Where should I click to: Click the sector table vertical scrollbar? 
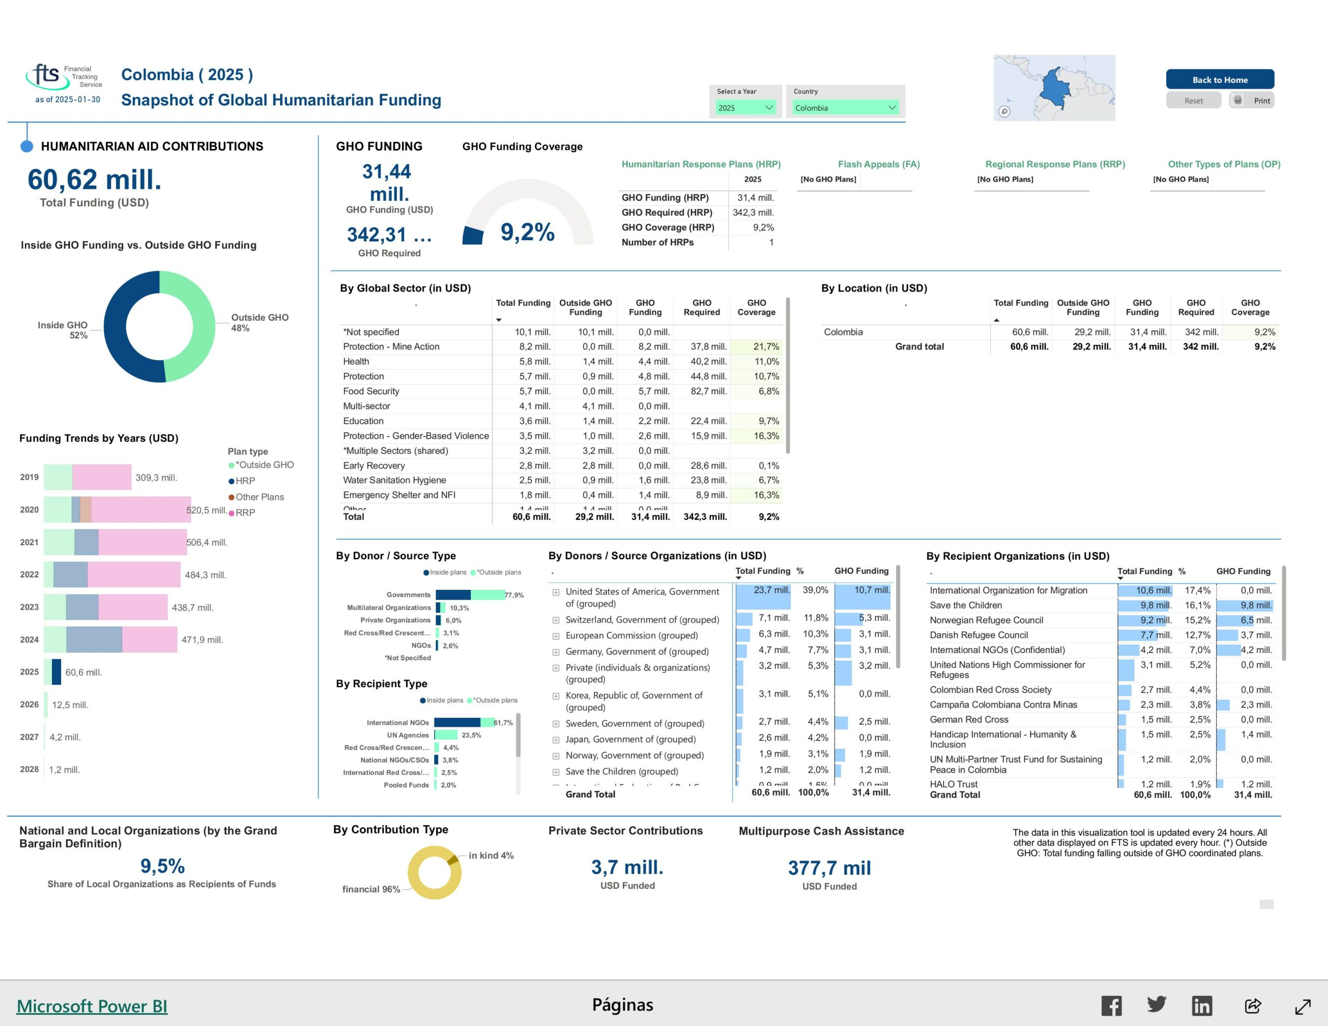click(788, 375)
